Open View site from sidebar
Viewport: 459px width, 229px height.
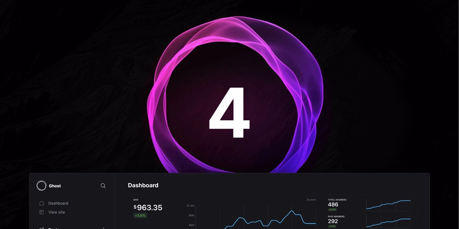tap(57, 212)
